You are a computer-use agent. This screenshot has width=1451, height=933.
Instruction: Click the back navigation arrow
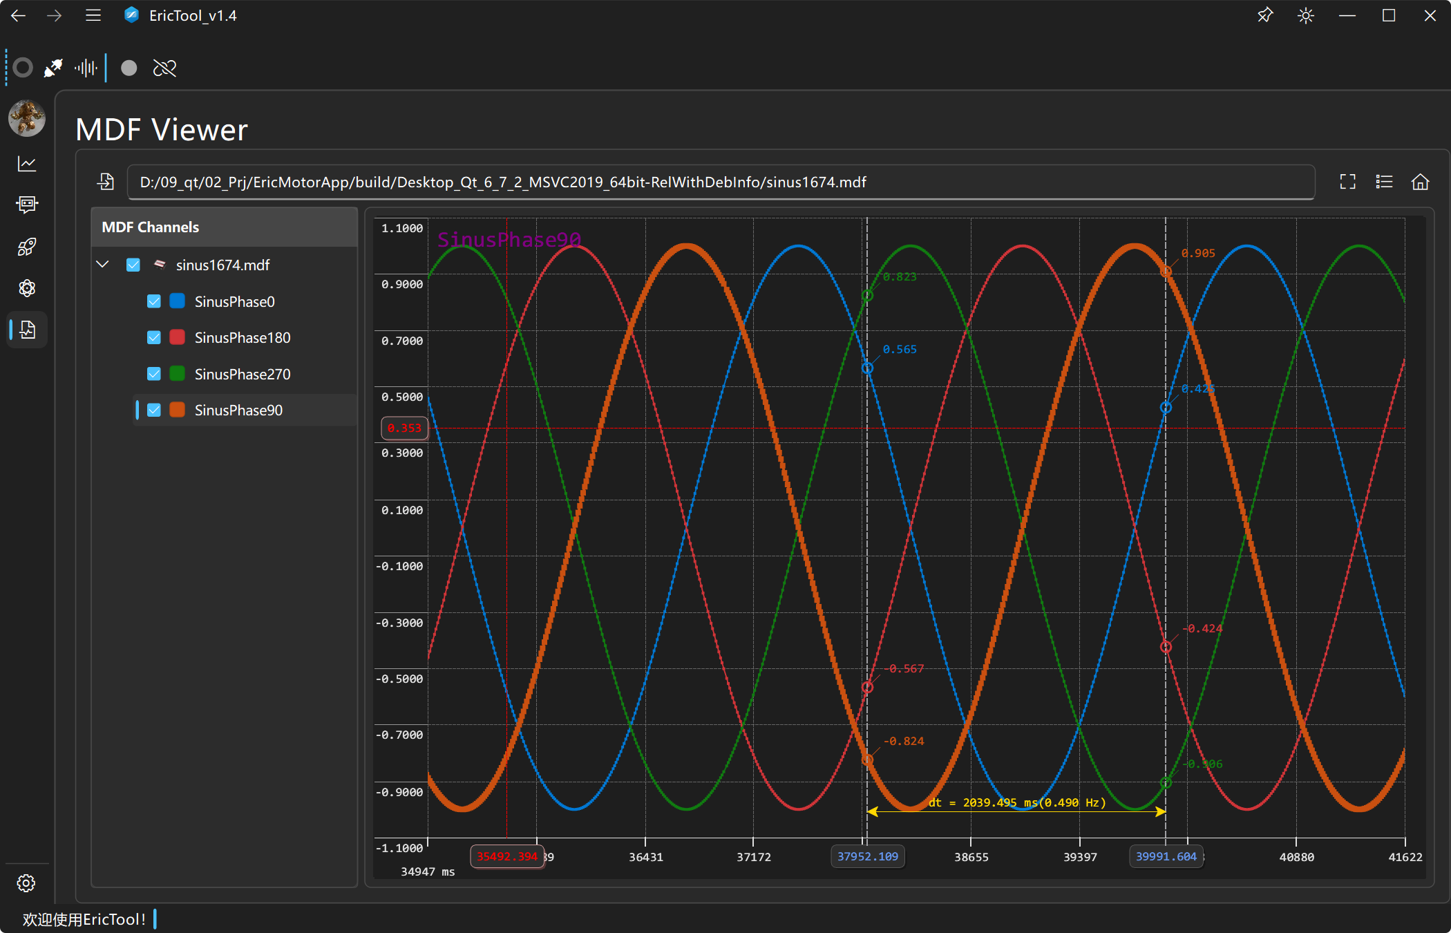pos(19,15)
